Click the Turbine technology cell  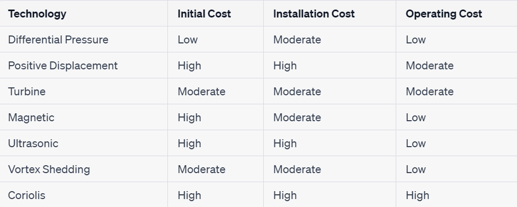pos(26,91)
